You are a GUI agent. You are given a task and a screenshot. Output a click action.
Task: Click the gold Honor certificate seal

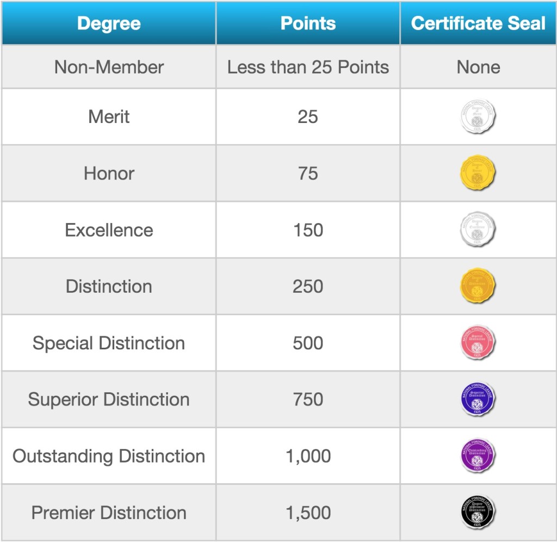[478, 173]
